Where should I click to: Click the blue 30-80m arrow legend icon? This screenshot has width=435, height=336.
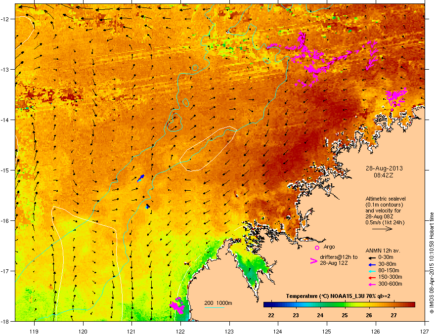[371, 264]
